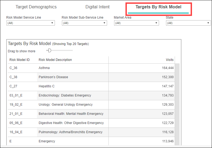Open the Risk Model Sub-Service Line dropdown
The height and width of the screenshot is (148, 212).
tap(84, 23)
